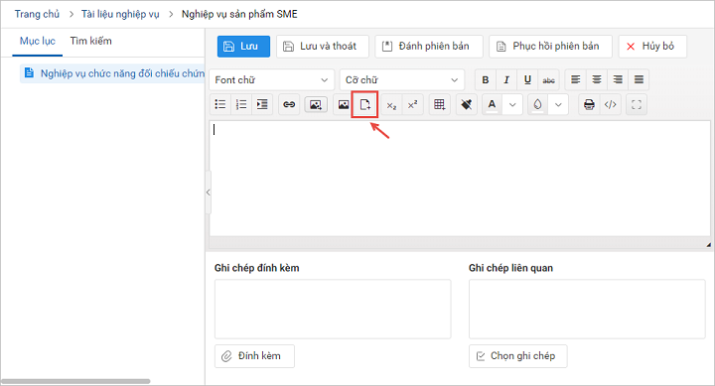Click the Lưu save button
Image resolution: width=715 pixels, height=386 pixels.
click(x=243, y=46)
